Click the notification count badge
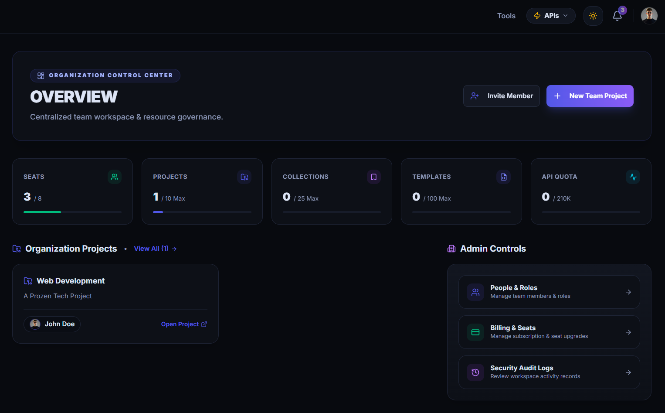665x413 pixels. pyautogui.click(x=623, y=10)
